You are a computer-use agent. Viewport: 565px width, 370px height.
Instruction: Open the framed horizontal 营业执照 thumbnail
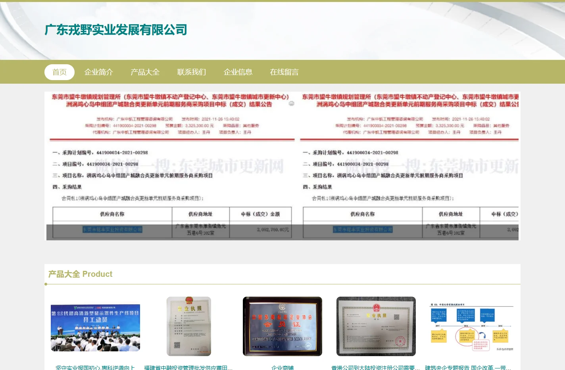tap(376, 326)
